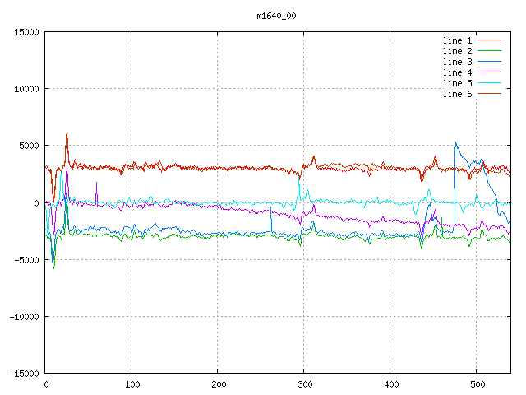526x395 pixels.
Task: Click the 10000 y-axis tick label
Action: (x=26, y=89)
